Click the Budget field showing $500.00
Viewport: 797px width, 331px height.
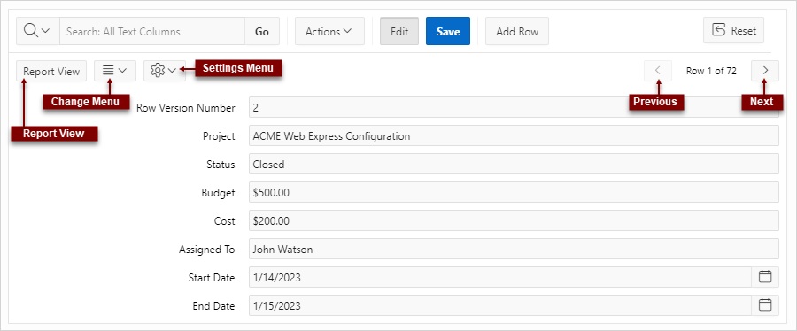(x=514, y=192)
